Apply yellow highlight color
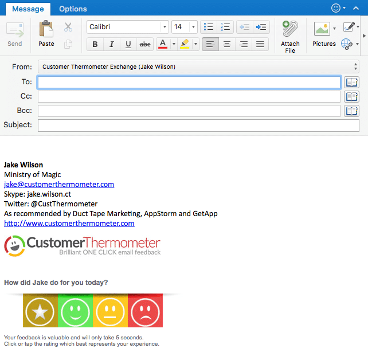 pyautogui.click(x=185, y=44)
